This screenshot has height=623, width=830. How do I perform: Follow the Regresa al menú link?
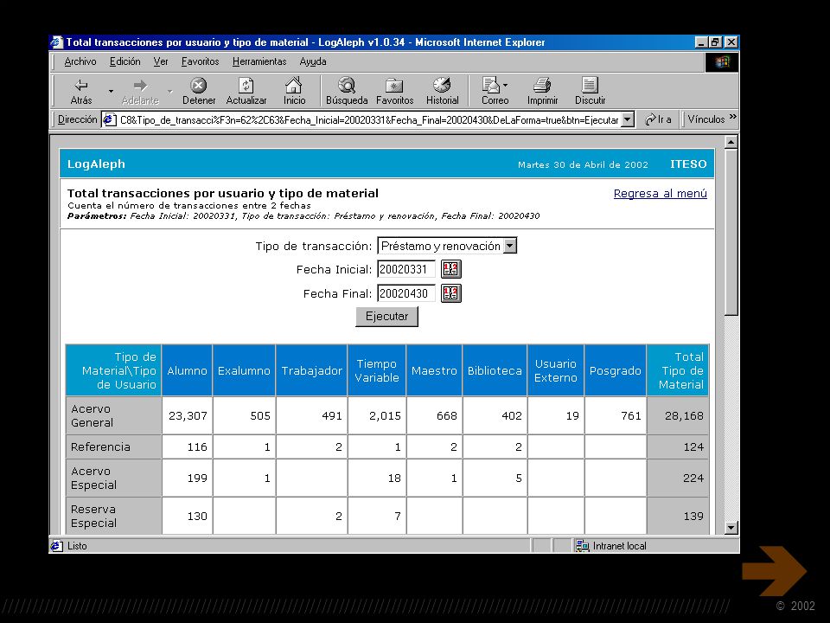point(660,193)
